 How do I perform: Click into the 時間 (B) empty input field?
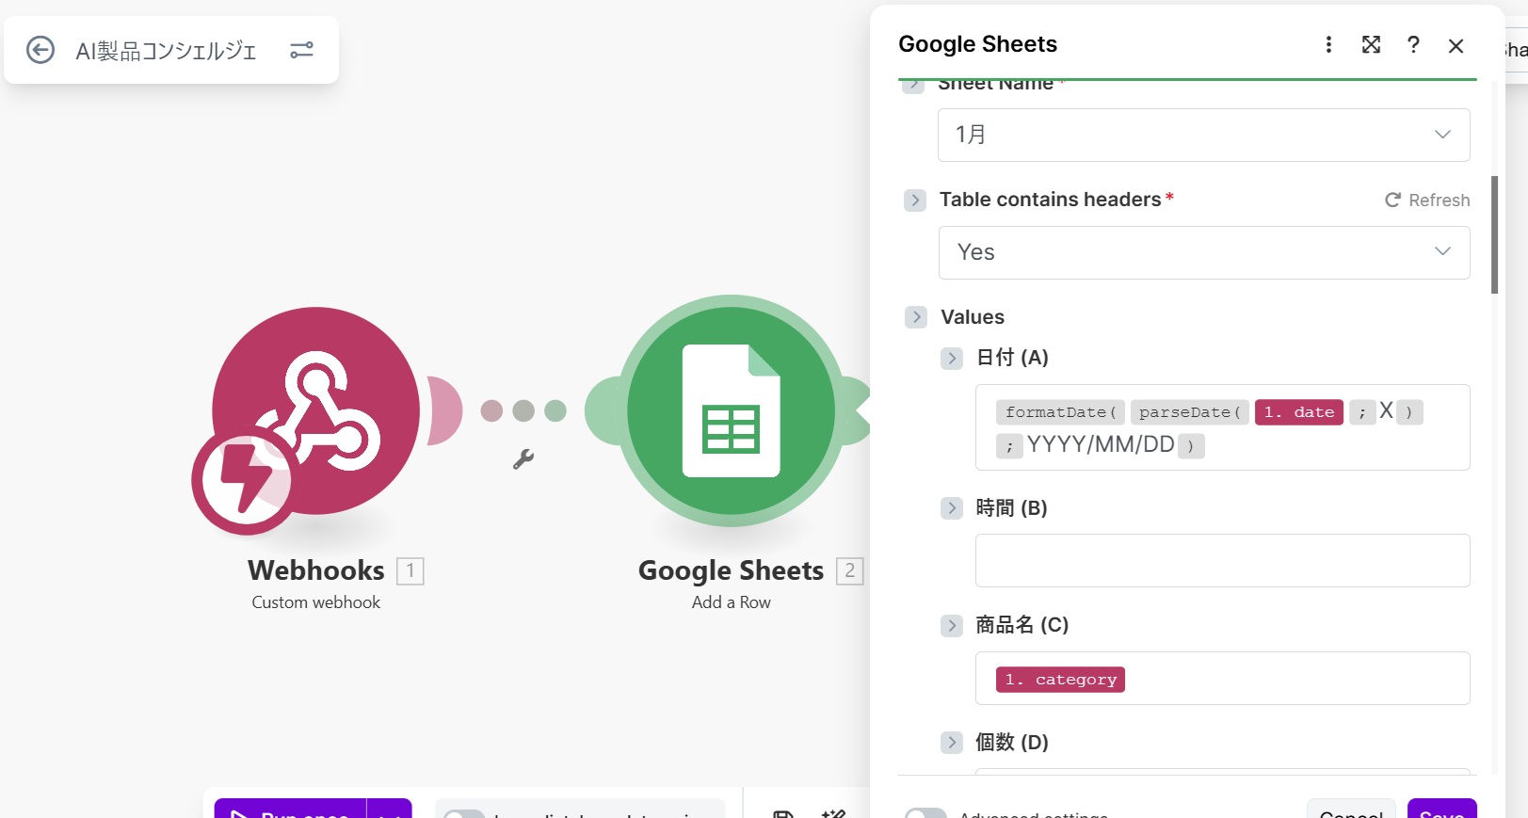click(x=1222, y=561)
